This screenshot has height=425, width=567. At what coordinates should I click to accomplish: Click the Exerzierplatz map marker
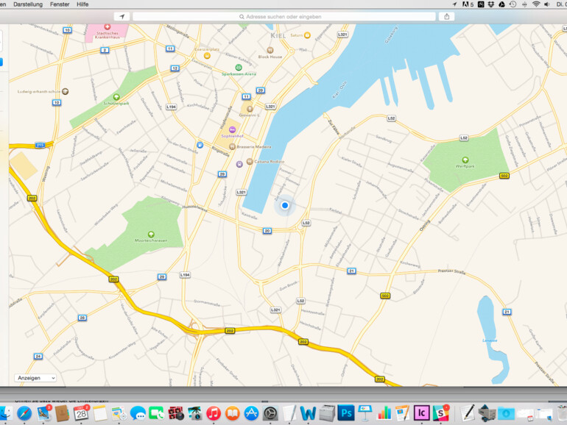207,54
